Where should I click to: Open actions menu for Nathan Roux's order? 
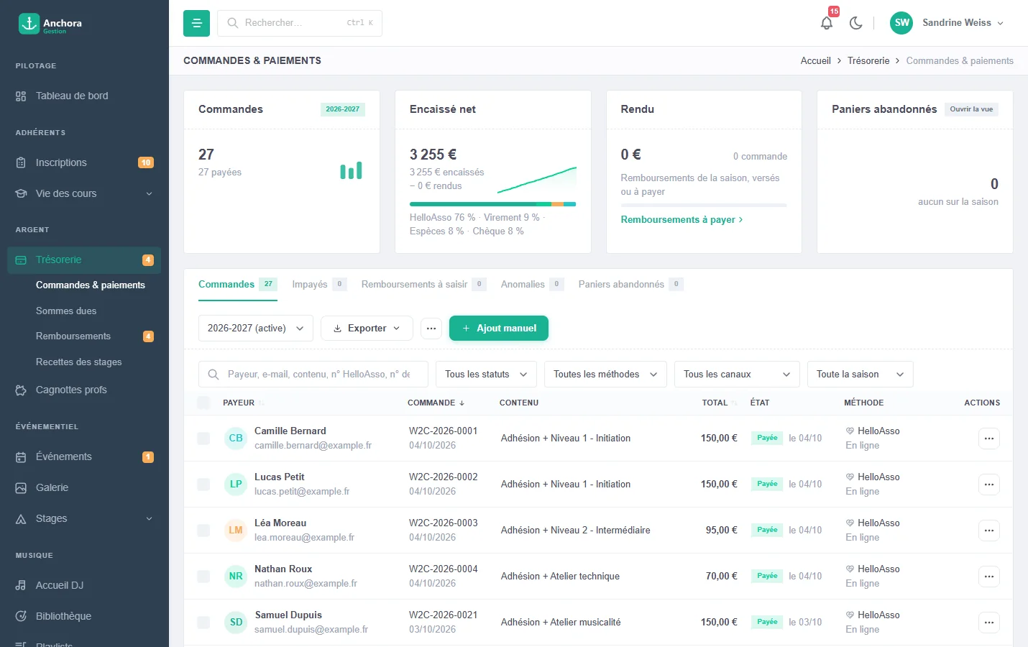[x=989, y=577]
